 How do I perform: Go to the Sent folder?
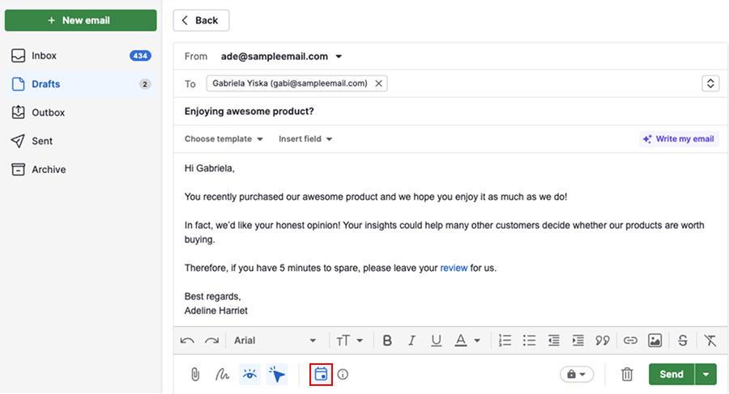(42, 141)
